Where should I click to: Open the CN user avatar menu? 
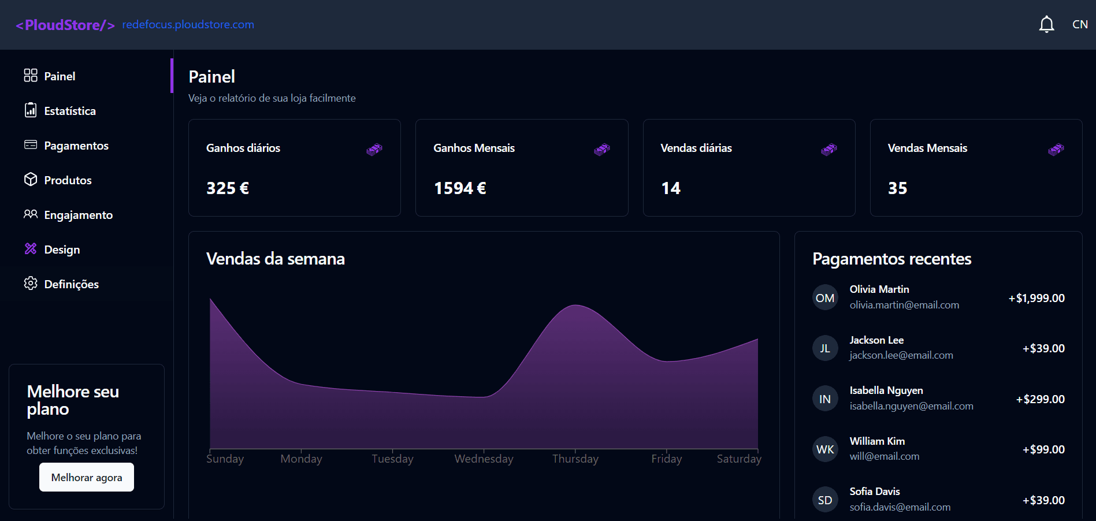(x=1080, y=24)
